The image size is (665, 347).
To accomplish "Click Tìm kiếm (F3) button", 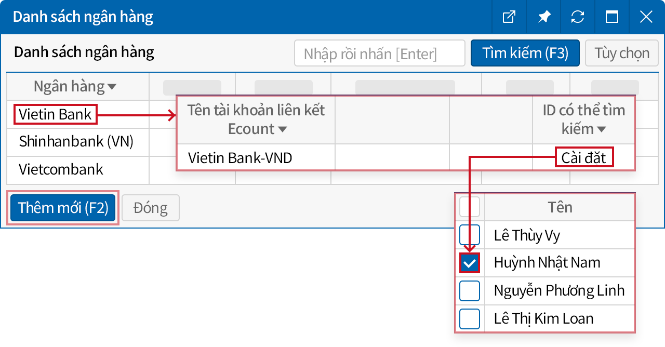I will point(525,53).
